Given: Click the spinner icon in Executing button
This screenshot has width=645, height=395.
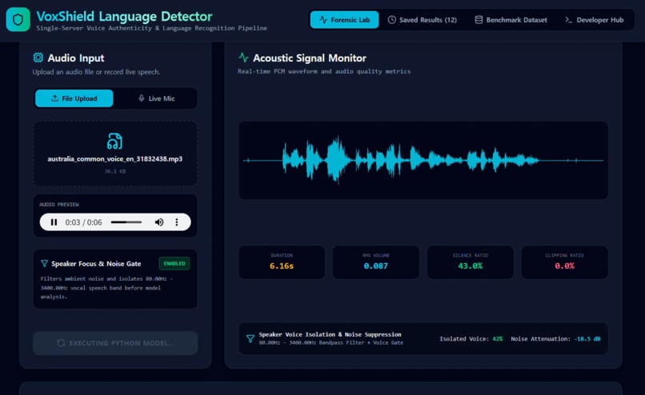Looking at the screenshot, I should click(61, 343).
